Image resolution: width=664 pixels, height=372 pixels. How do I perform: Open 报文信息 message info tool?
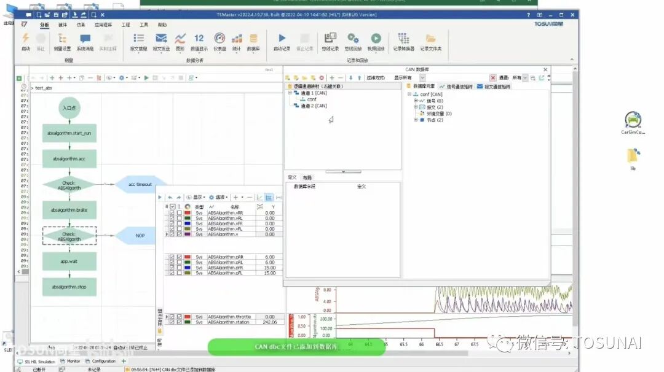tap(138, 42)
